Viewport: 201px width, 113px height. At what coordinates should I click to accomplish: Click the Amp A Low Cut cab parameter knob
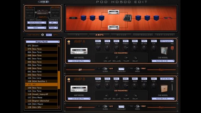pos(106,58)
